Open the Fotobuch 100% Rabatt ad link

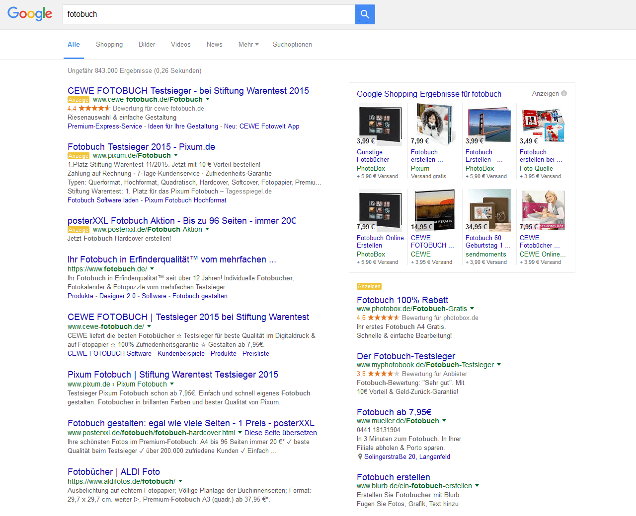(402, 300)
